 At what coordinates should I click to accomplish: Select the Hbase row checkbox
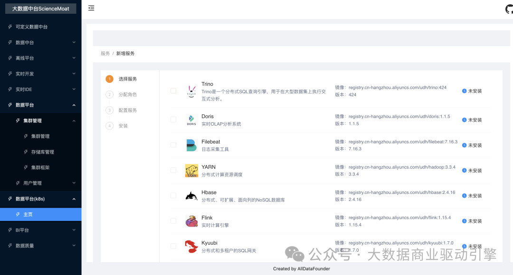coord(173,196)
